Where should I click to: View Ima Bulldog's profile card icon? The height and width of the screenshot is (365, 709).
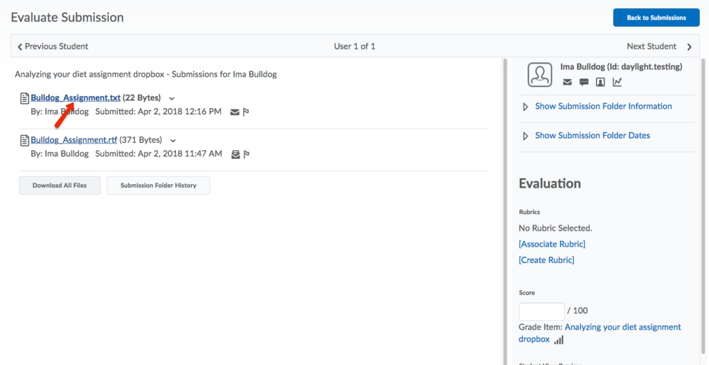(x=600, y=82)
